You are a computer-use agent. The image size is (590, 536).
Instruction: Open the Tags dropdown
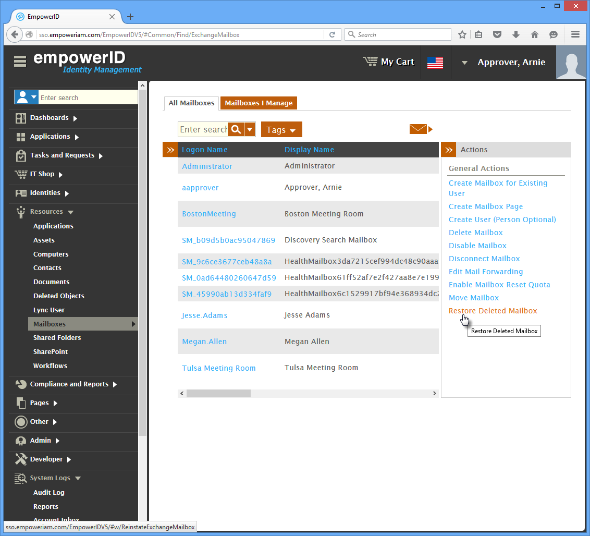(281, 130)
